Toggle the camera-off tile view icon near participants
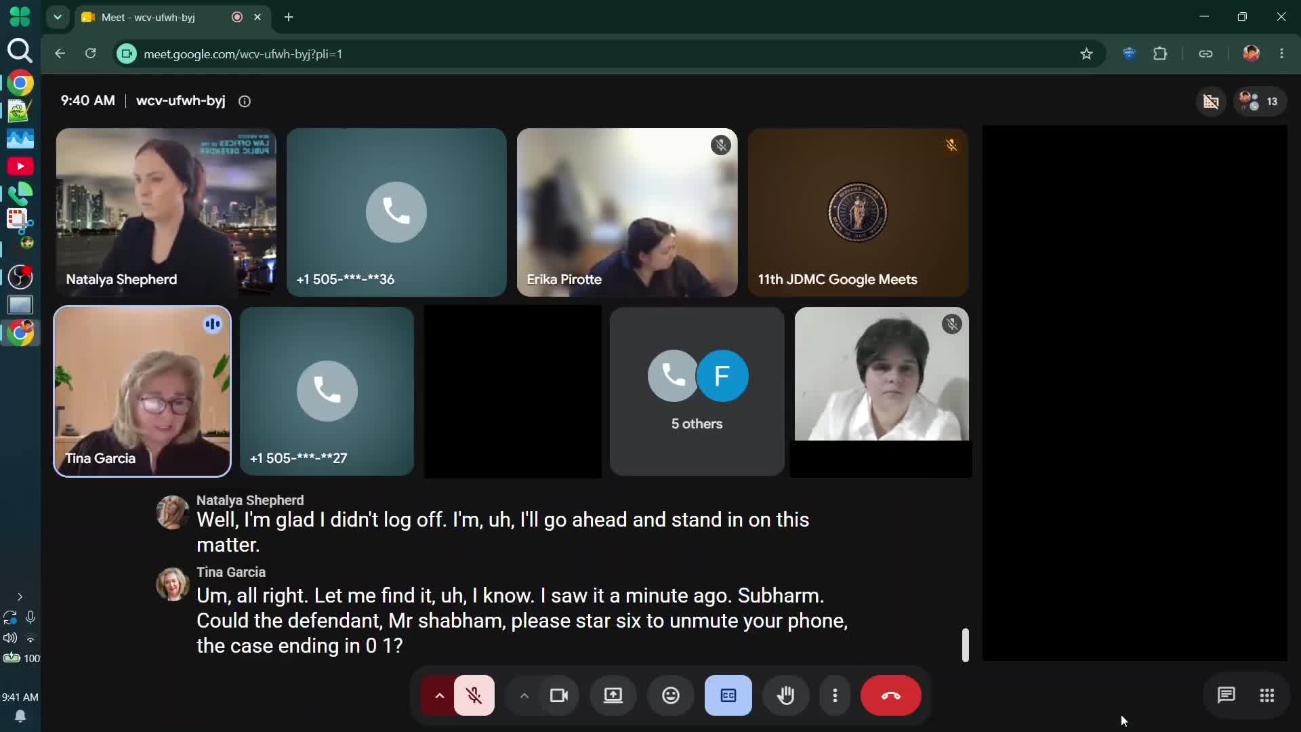1301x732 pixels. tap(1211, 102)
